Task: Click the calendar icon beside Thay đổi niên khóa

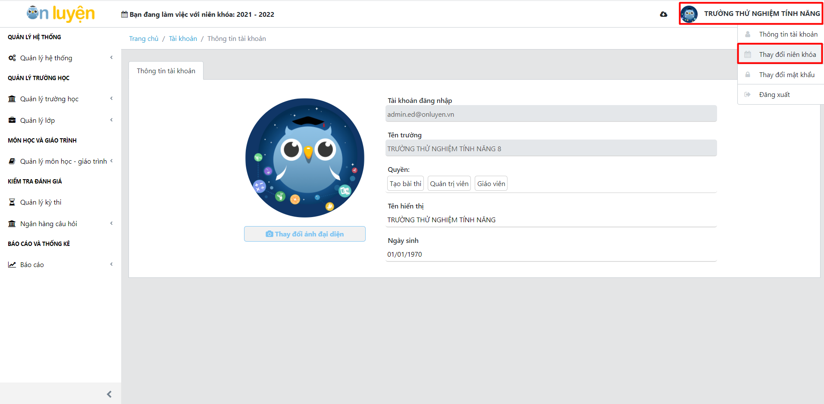Action: tap(748, 55)
